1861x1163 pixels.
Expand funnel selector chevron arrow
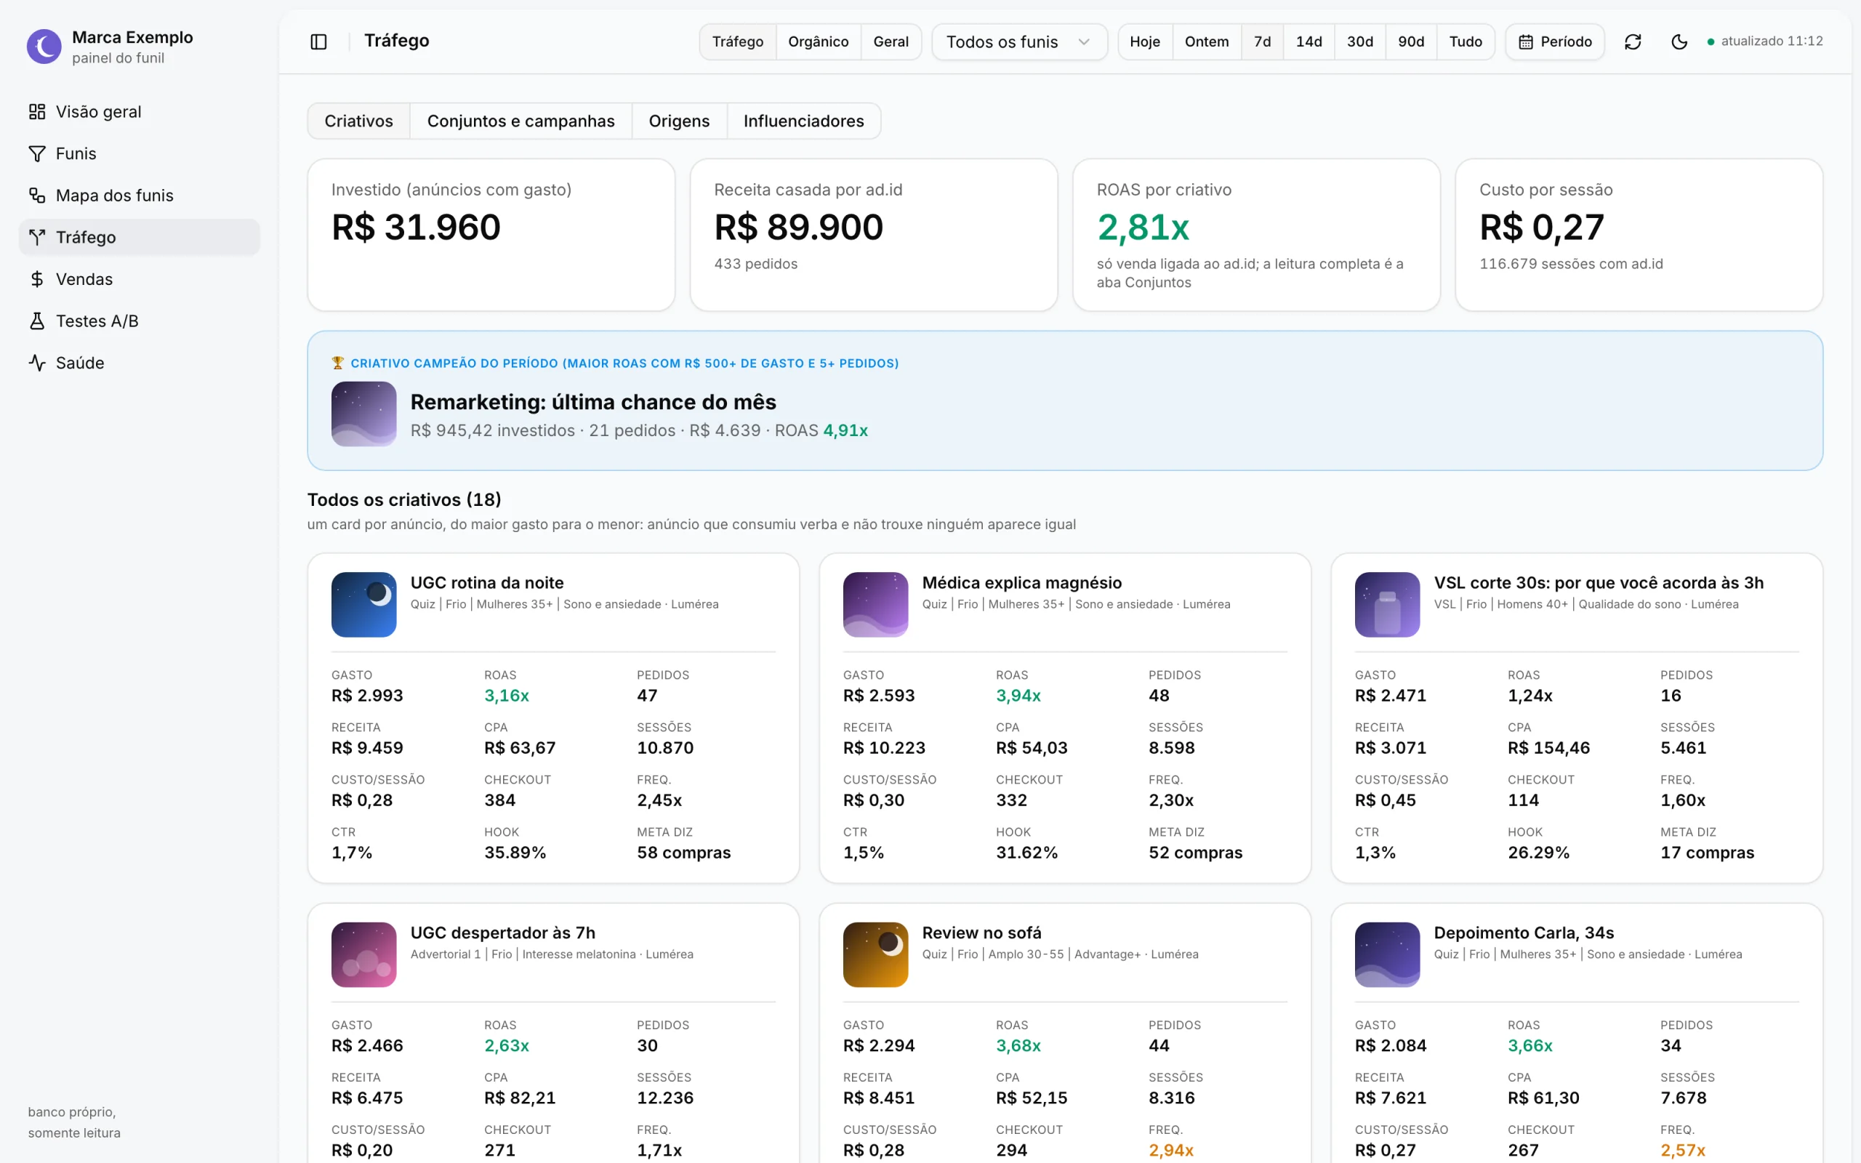[x=1085, y=41]
